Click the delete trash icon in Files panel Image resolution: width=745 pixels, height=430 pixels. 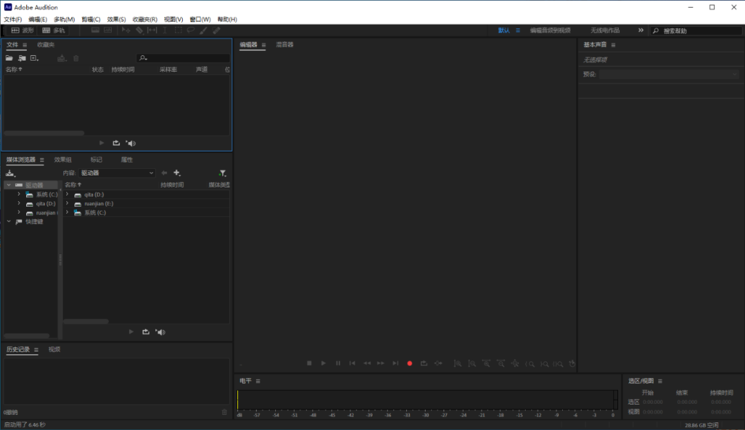76,58
